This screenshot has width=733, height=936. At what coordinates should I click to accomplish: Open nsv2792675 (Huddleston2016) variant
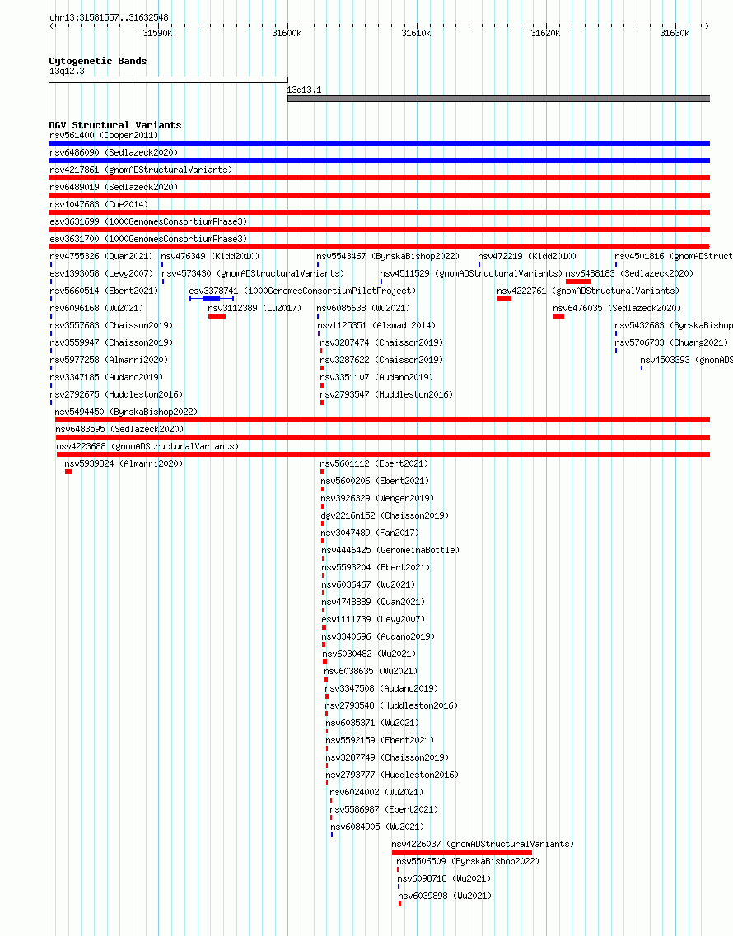coord(116,394)
